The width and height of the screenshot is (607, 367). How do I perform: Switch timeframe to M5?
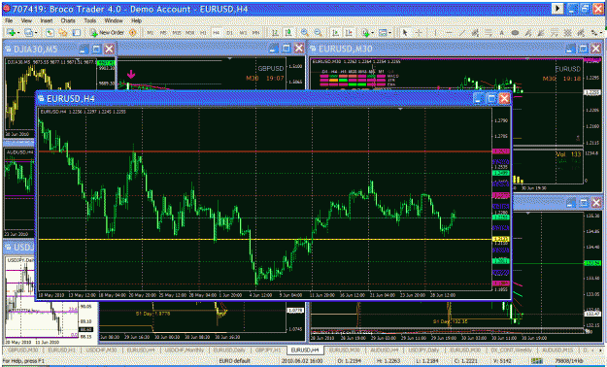click(x=163, y=33)
